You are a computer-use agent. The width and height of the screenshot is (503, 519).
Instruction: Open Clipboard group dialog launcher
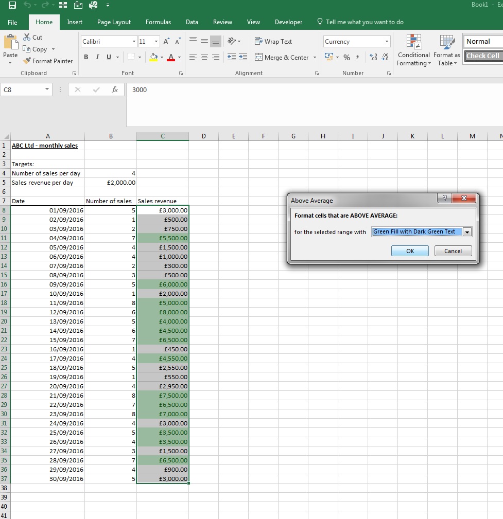(x=75, y=73)
